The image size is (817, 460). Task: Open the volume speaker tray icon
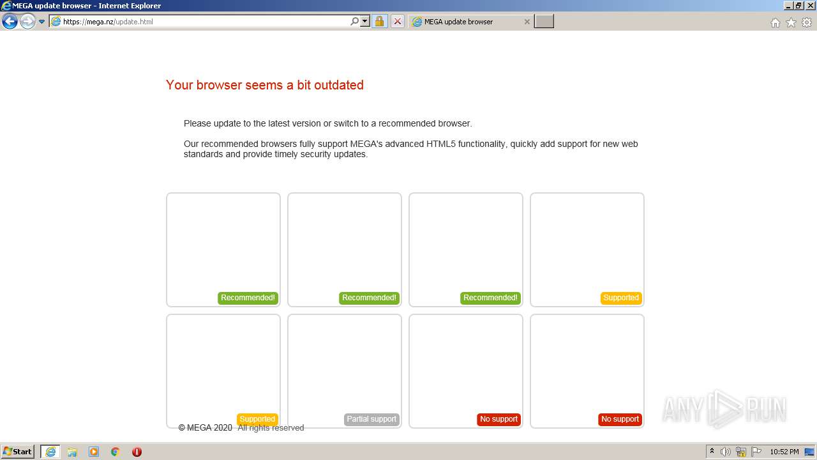(x=726, y=452)
